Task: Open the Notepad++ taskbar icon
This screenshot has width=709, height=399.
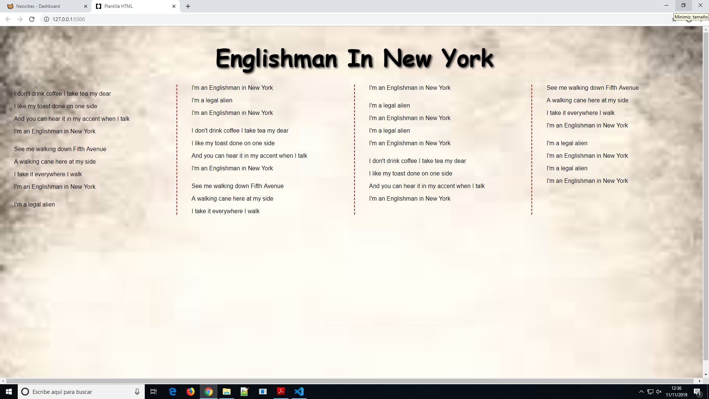Action: 244,392
